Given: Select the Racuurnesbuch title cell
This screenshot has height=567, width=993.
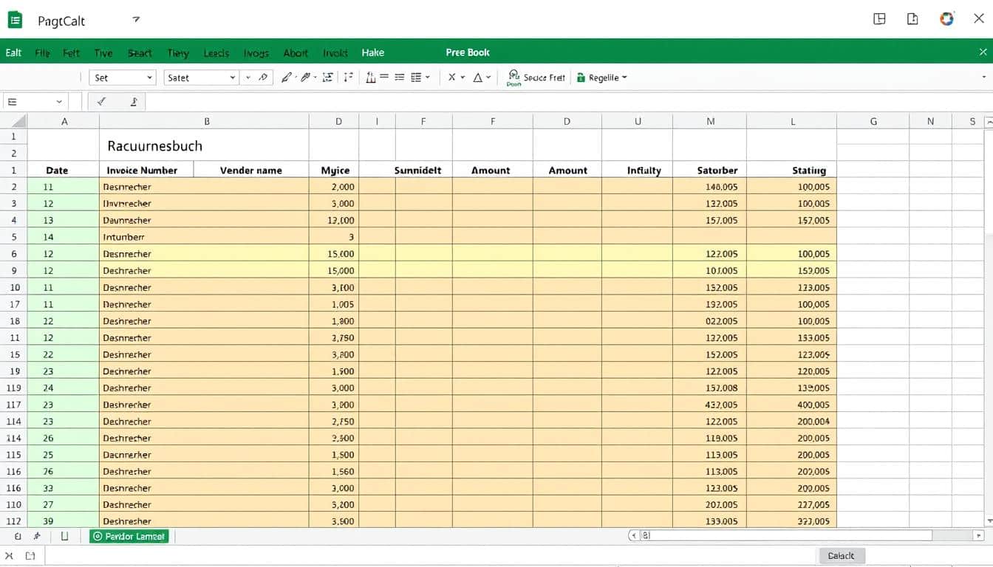Looking at the screenshot, I should 154,145.
